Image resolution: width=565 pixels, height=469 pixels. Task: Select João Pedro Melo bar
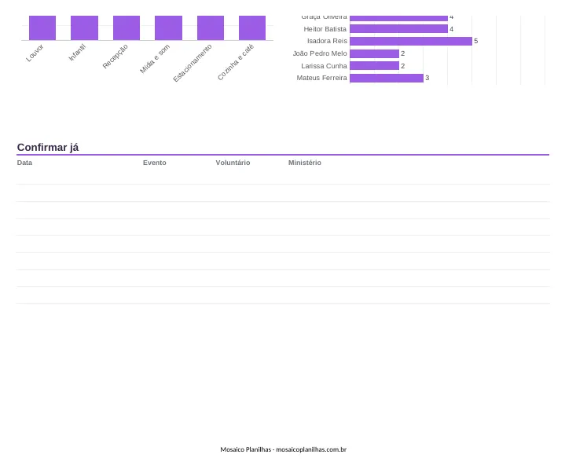pos(374,53)
